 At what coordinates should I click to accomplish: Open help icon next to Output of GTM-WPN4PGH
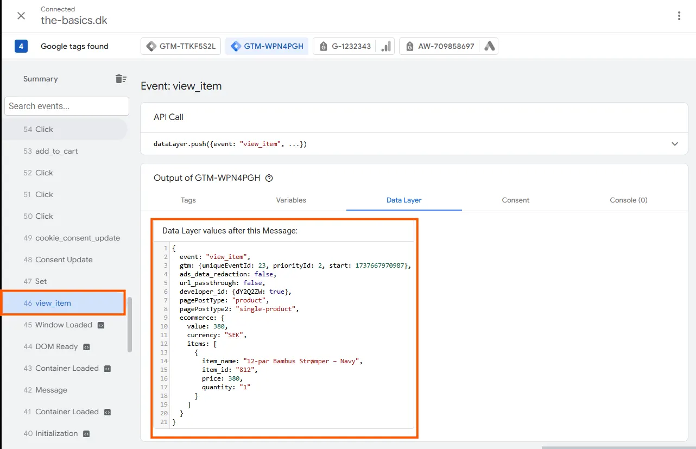pos(269,178)
